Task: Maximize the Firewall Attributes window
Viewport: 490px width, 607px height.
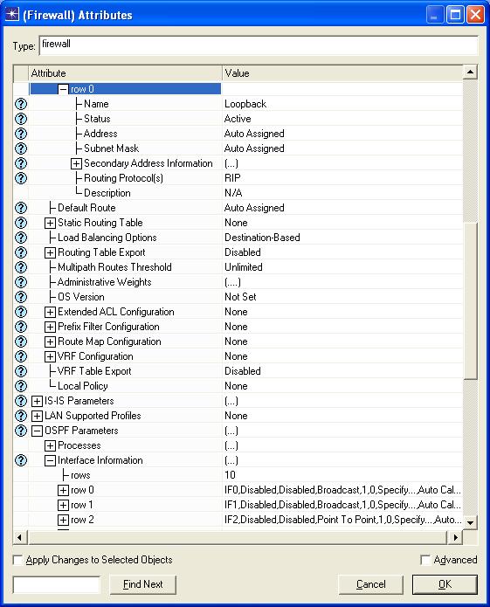Action: click(455, 15)
